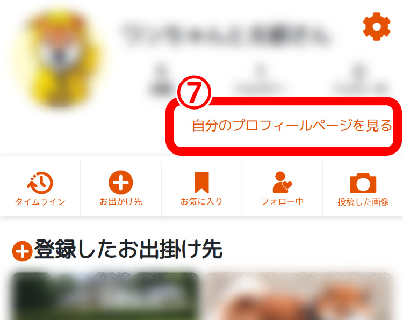Select the 登録したお出掛け先 heading
The width and height of the screenshot is (403, 320).
coord(128,249)
